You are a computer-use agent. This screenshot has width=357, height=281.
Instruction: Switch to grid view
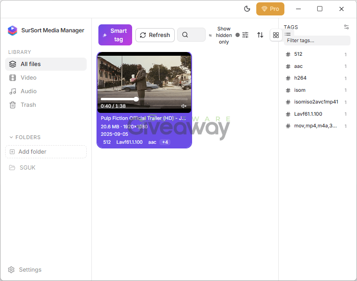276,35
